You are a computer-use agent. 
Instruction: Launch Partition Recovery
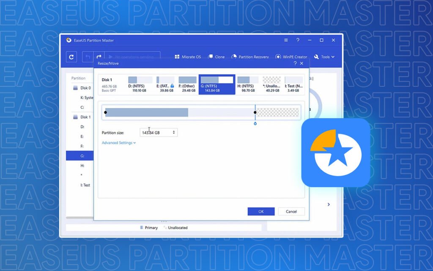click(250, 56)
